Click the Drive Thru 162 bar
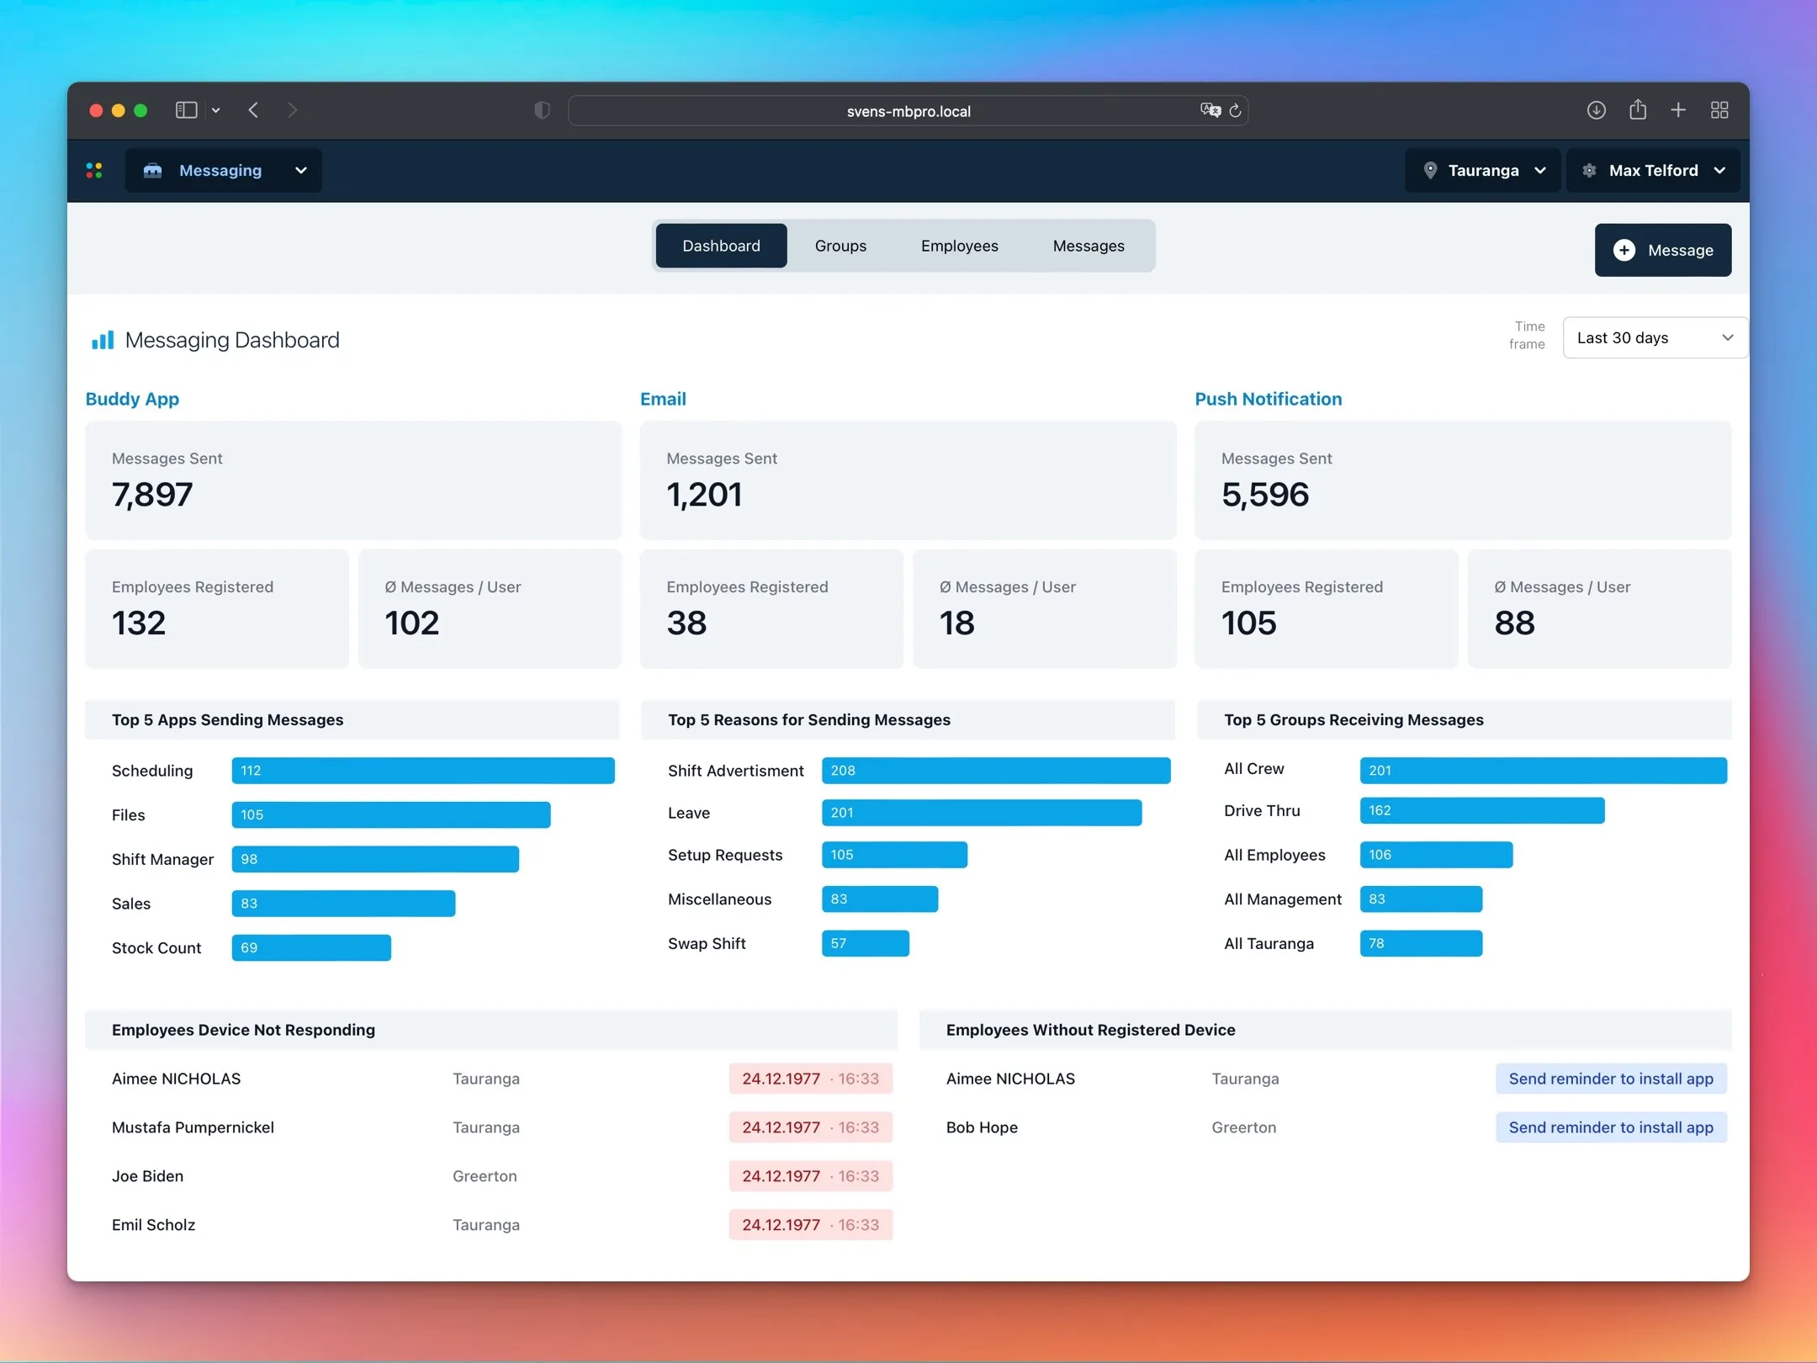1817x1363 pixels. [x=1482, y=810]
